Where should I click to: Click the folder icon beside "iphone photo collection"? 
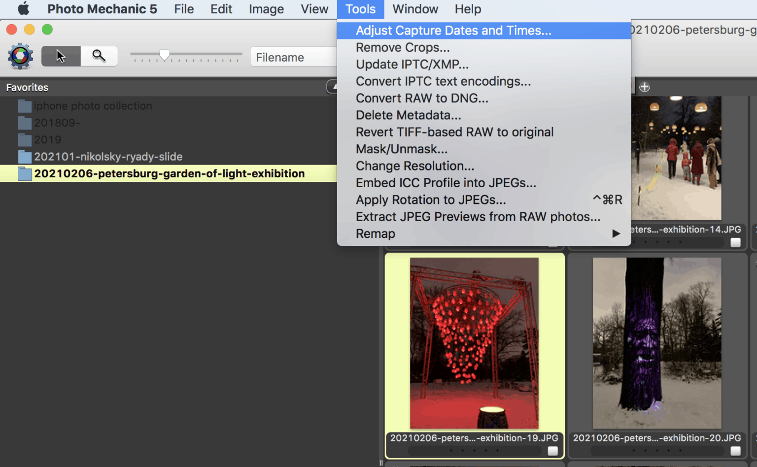pos(25,105)
